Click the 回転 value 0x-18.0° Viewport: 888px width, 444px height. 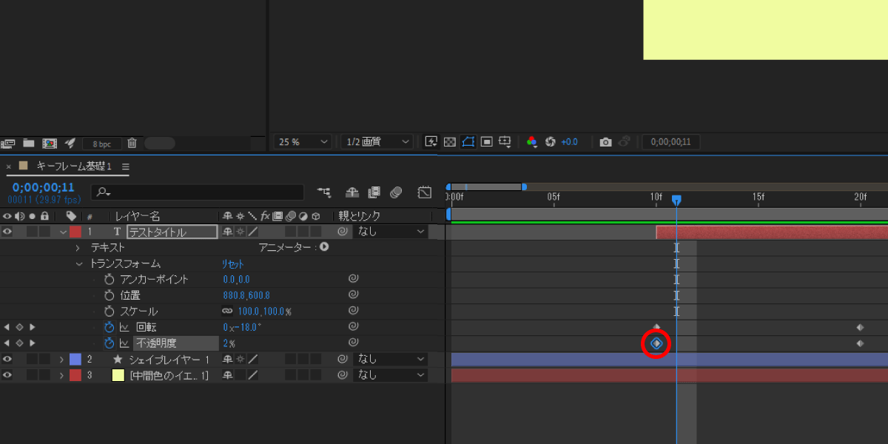[x=242, y=327]
